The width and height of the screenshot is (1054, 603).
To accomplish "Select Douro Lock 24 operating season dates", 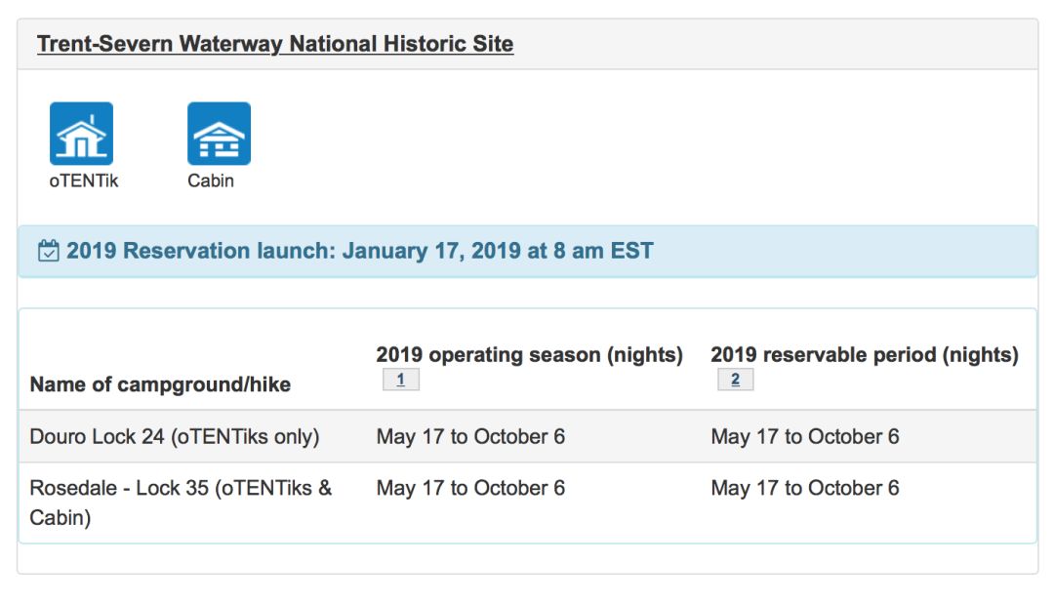I will 470,436.
